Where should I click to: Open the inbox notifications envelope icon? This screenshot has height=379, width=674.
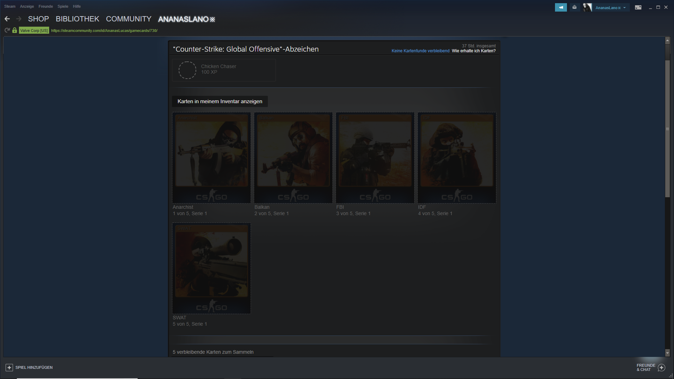tap(574, 7)
